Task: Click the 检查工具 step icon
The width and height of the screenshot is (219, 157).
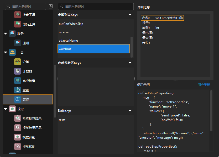Action: pos(18,15)
